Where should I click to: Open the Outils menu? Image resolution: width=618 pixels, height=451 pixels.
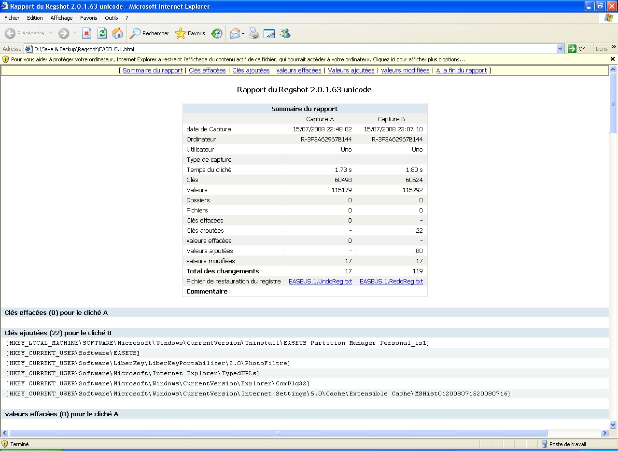(x=112, y=18)
